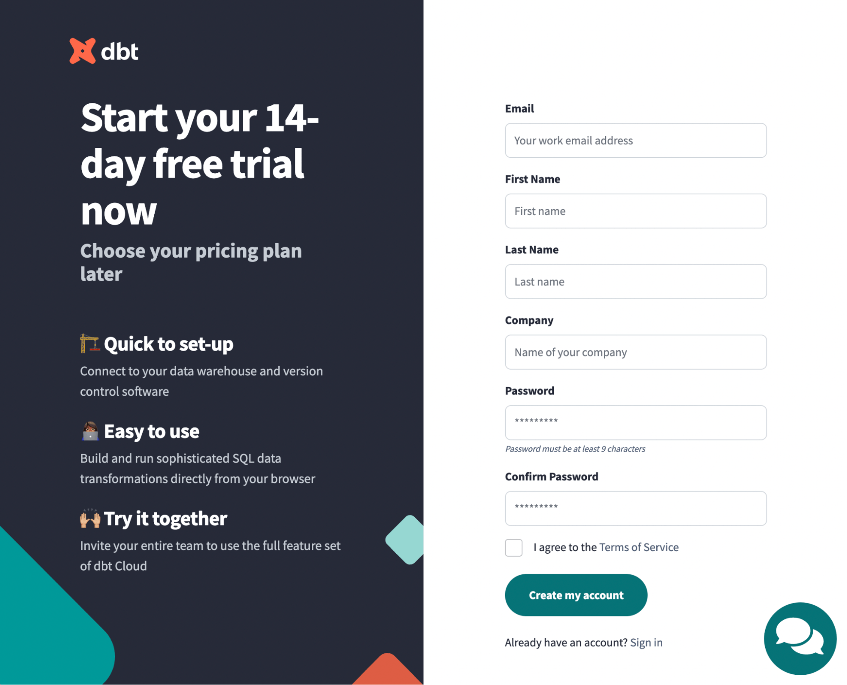
Task: Click the Last Name input field
Action: [x=635, y=282]
